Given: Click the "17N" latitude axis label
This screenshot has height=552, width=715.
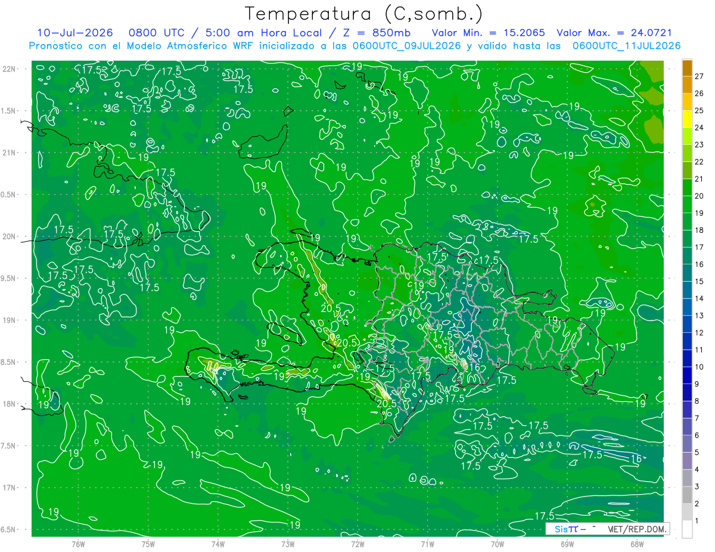Looking at the screenshot, I should [10, 488].
